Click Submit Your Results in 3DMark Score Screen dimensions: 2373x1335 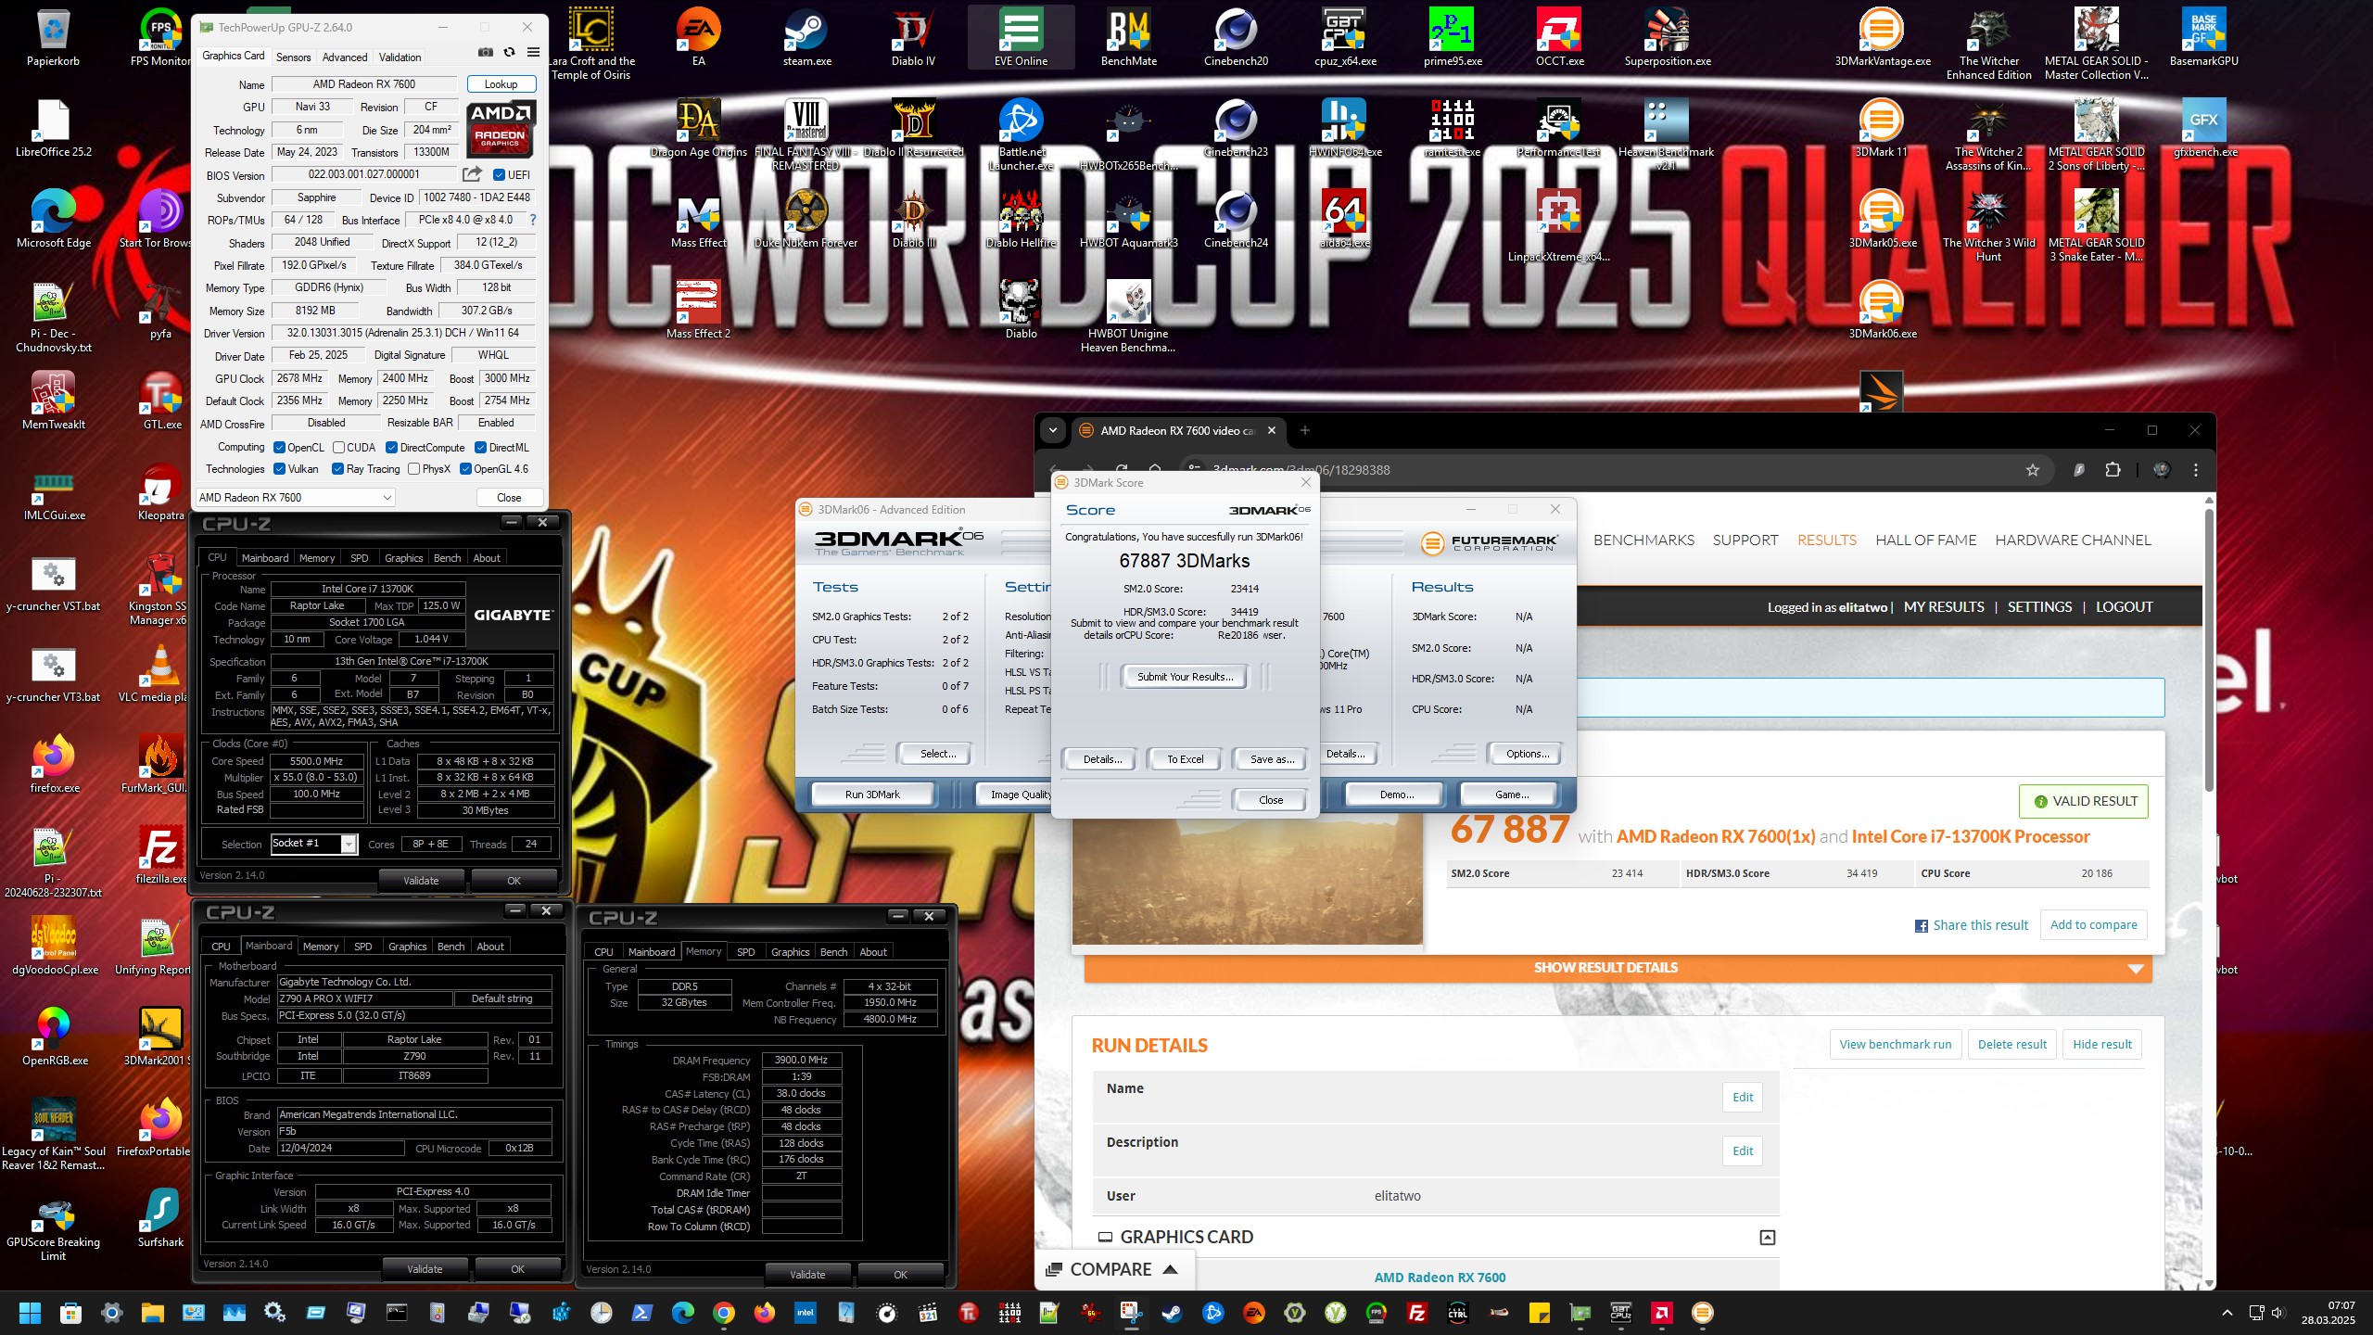(x=1185, y=677)
